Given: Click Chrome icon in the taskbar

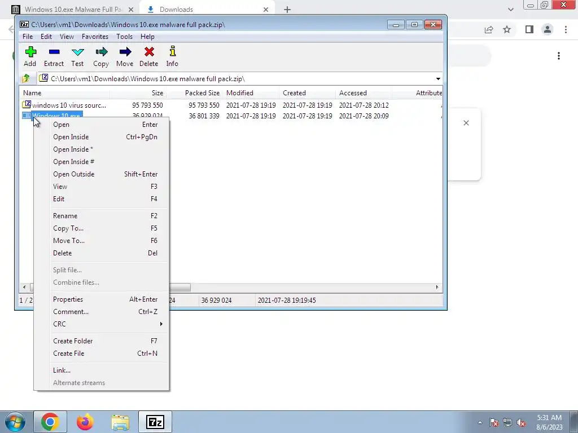Looking at the screenshot, I should pyautogui.click(x=50, y=422).
